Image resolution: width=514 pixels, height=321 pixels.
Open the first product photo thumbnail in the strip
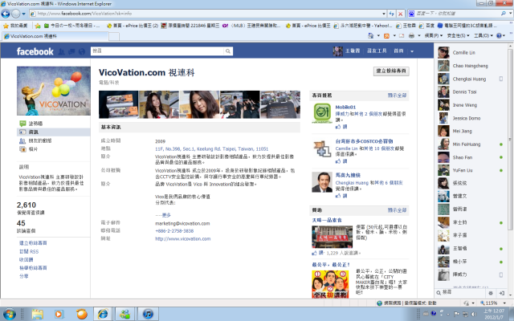click(x=118, y=104)
